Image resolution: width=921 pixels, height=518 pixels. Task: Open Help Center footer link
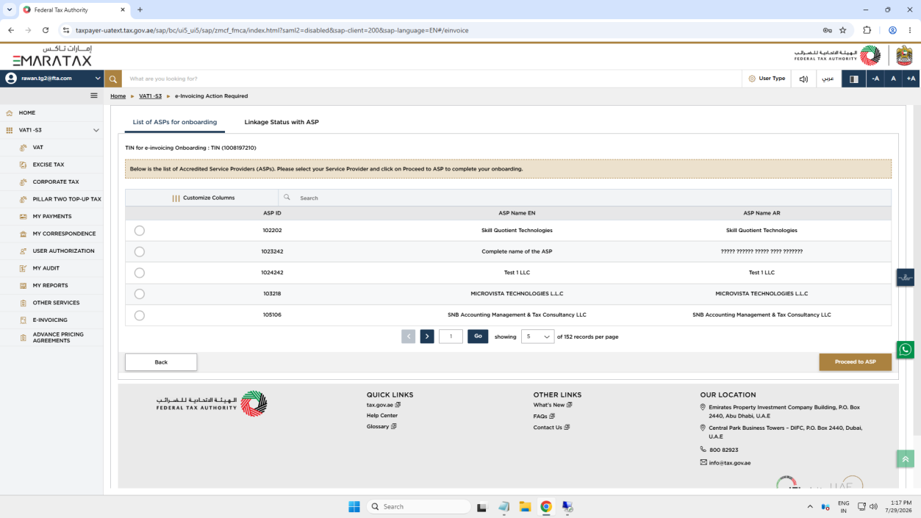click(382, 416)
